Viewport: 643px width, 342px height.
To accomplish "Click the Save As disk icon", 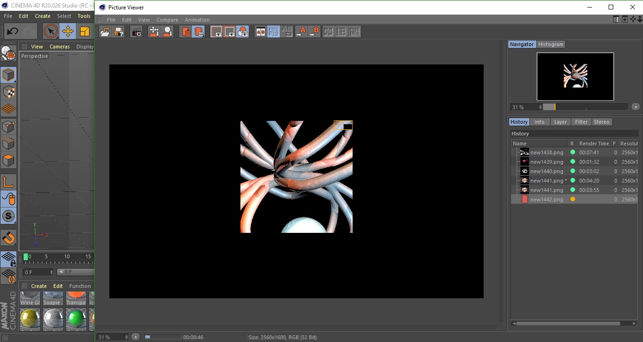I will point(119,32).
